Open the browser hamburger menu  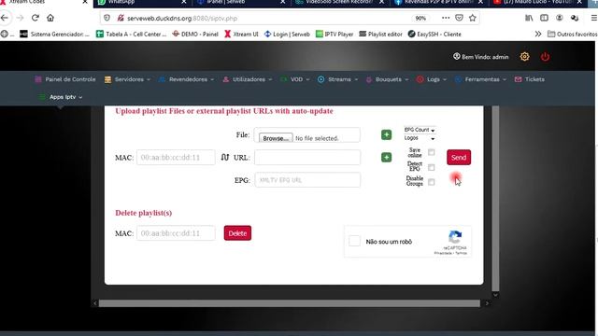click(594, 18)
